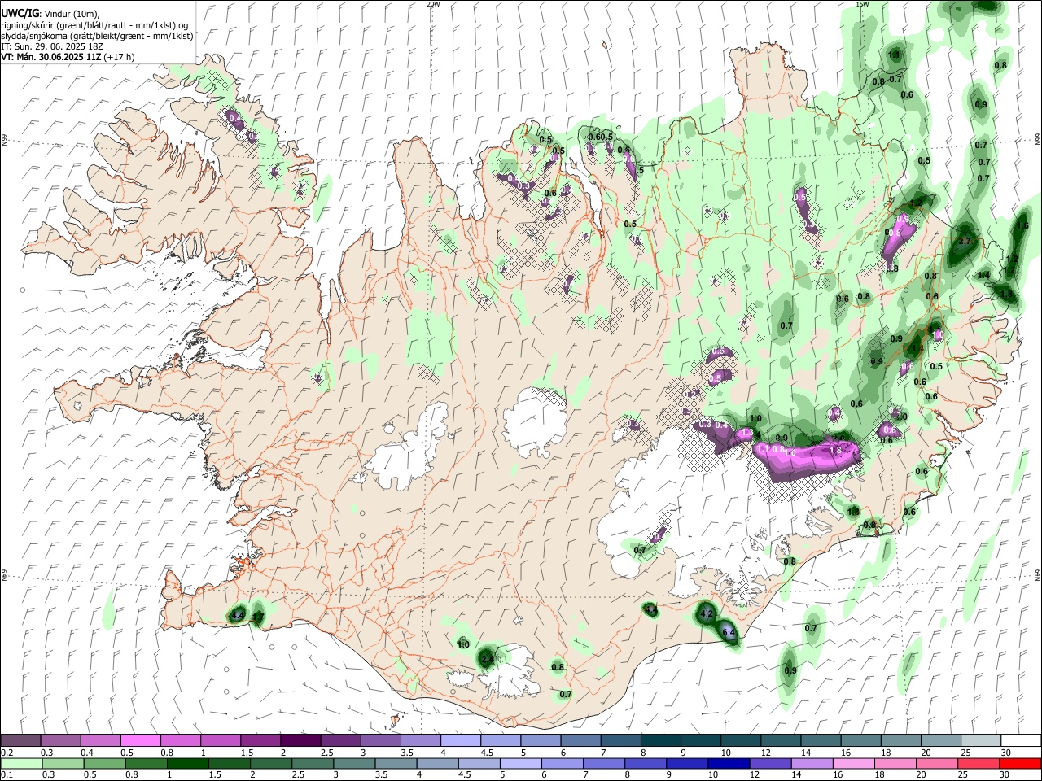
Task: Click the light pink swatch between 16 and 18 in the bottom legend row
Action: (853, 763)
